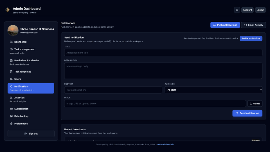Click the Sign out arrow icon

point(26,133)
